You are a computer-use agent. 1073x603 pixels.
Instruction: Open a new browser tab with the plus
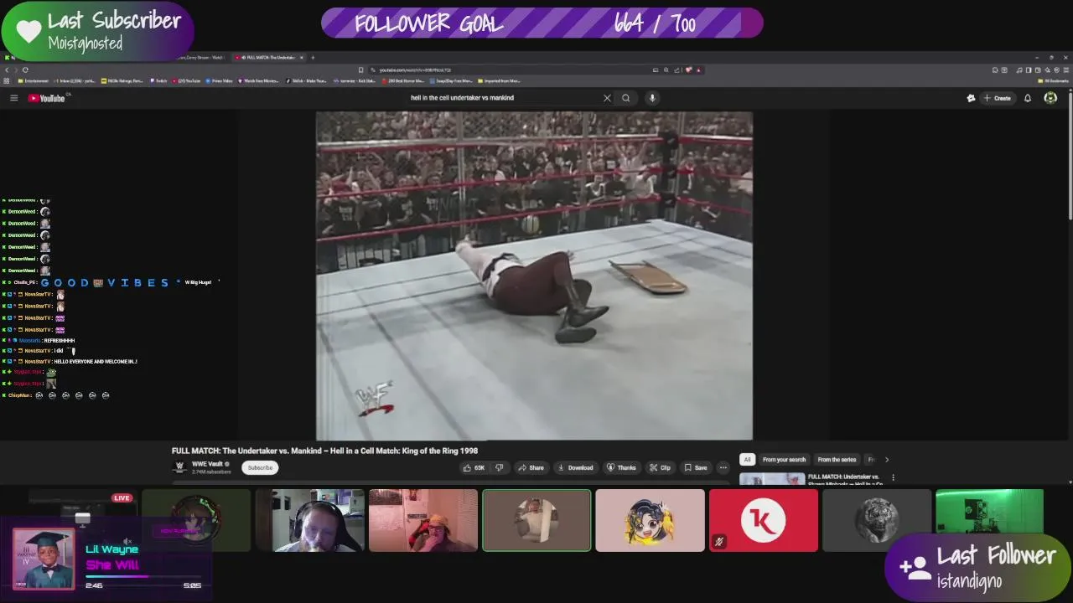point(313,58)
